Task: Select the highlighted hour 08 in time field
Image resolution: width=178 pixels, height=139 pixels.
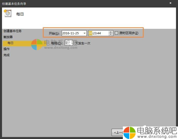Action: [x=90, y=33]
